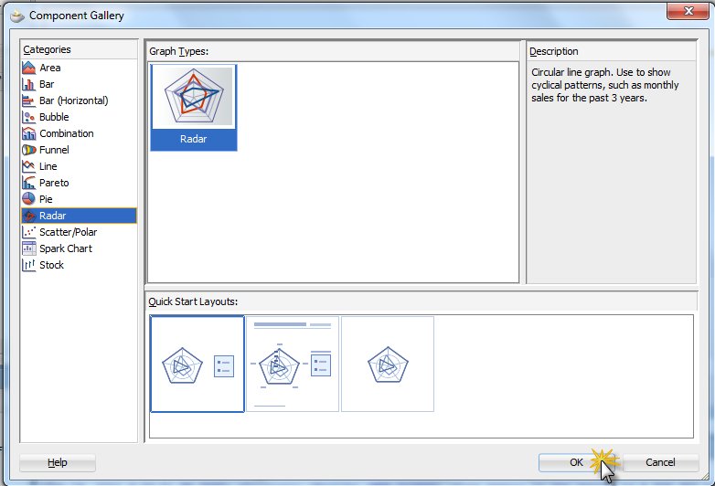Screen dimensions: 715x486
Task: Click the Scatter/Polar category icon
Action: [x=29, y=232]
